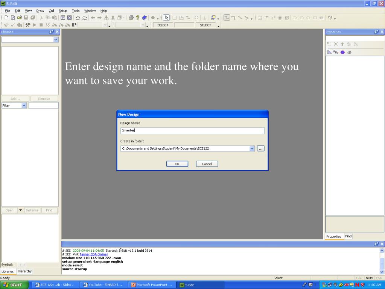The height and width of the screenshot is (289, 385).
Task: Switch to Microsoft PowerPoint taskbar item
Action: tap(152, 285)
